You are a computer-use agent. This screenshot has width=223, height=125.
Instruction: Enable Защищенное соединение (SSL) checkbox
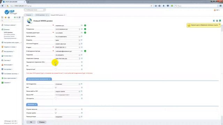click(56, 62)
